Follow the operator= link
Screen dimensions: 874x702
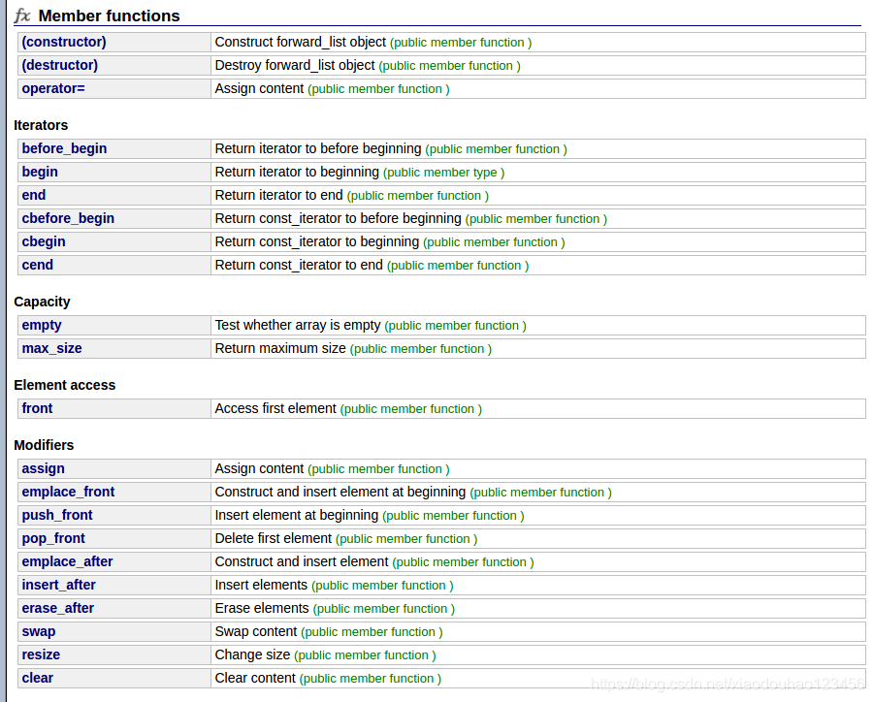click(x=53, y=88)
